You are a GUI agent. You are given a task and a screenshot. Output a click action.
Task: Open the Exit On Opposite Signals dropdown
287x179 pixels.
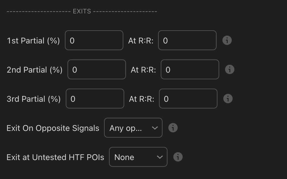click(133, 128)
